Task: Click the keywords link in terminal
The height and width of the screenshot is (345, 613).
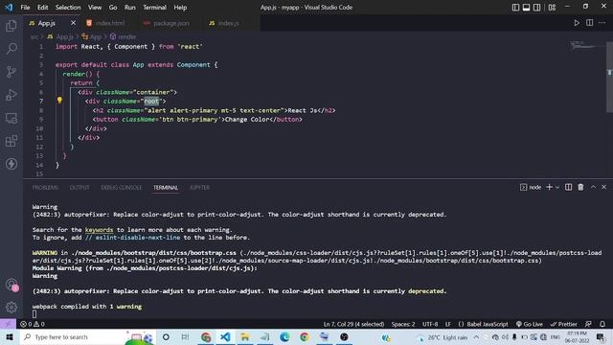Action: tap(99, 230)
